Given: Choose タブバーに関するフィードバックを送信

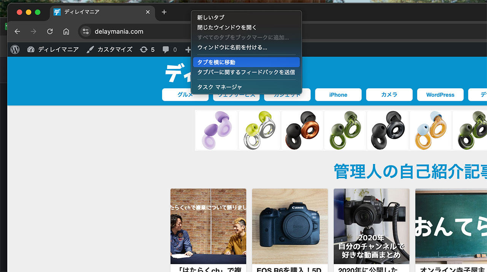Looking at the screenshot, I should coord(246,72).
